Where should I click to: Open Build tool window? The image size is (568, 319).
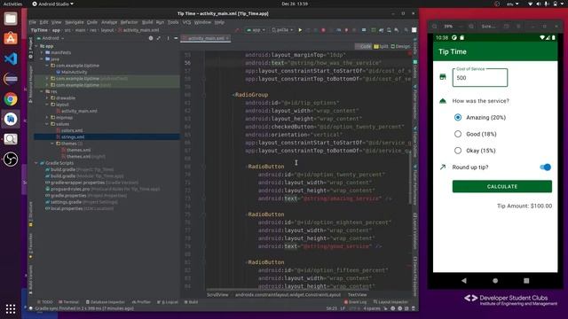191,301
